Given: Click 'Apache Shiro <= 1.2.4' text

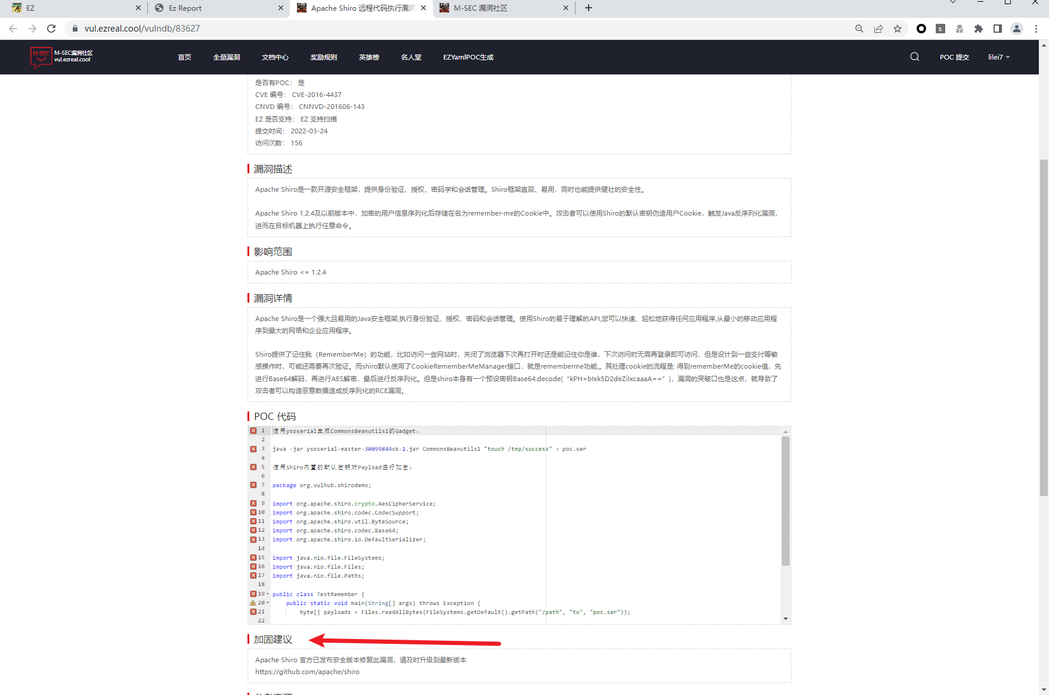Looking at the screenshot, I should [x=290, y=272].
